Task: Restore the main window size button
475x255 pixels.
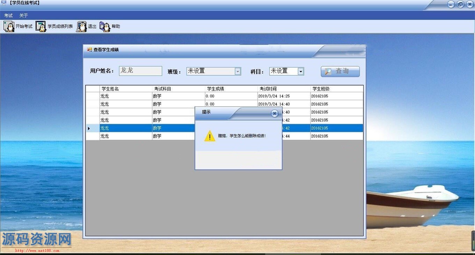Action: 460,4
